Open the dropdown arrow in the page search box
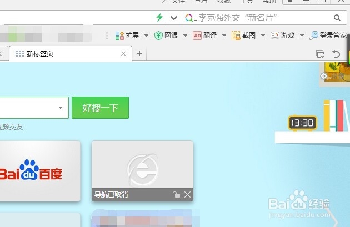The width and height of the screenshot is (350, 227). click(x=60, y=108)
